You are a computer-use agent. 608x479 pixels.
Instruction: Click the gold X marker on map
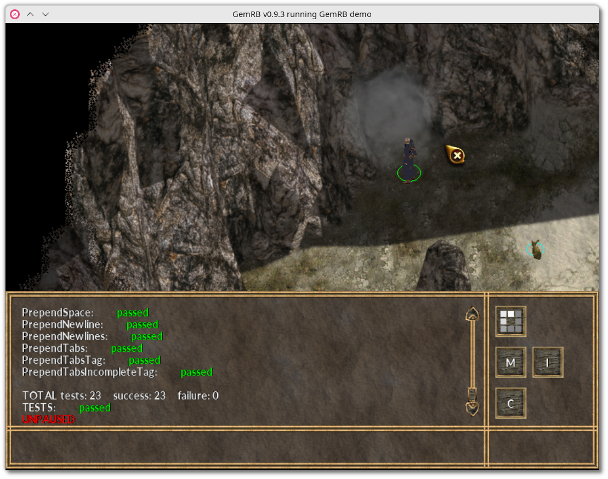point(456,156)
